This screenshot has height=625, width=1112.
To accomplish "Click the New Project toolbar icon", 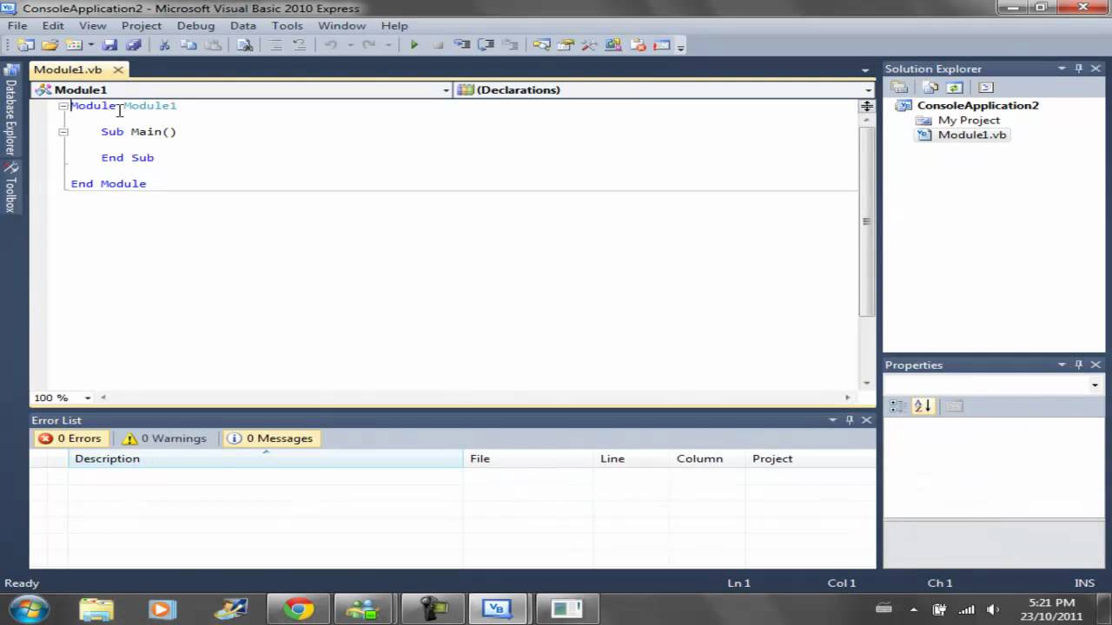I will click(25, 45).
